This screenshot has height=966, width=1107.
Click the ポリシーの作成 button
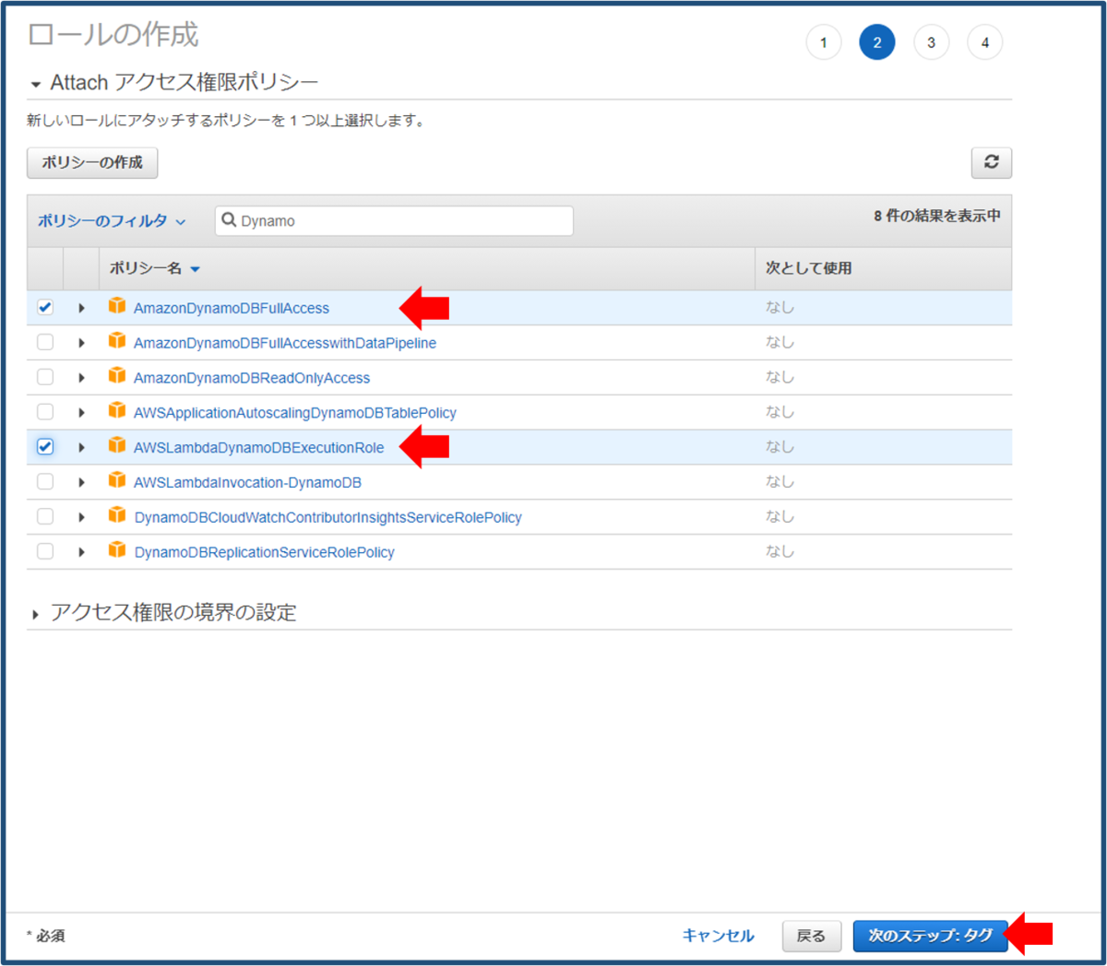[92, 162]
